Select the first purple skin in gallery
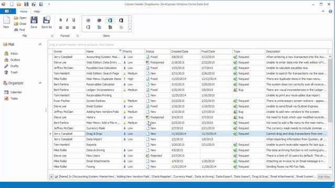 click(88, 20)
